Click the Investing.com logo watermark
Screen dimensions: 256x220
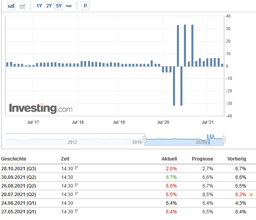(41, 108)
